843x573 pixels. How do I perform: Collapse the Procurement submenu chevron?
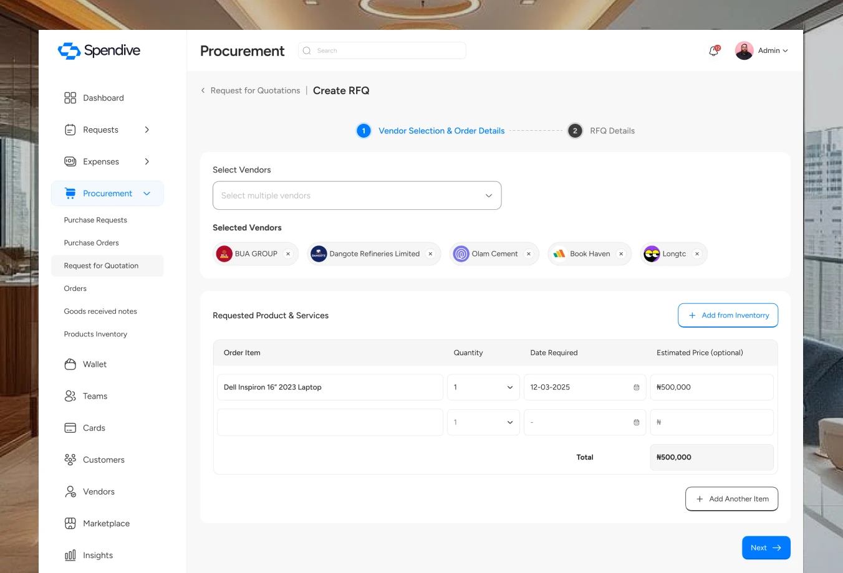[147, 194]
